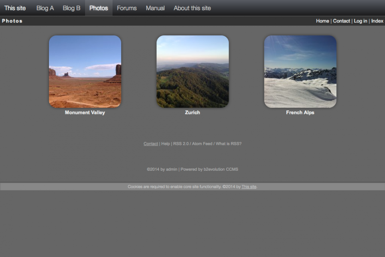The width and height of the screenshot is (385, 257).
Task: Open the Blog B section
Action: (x=71, y=8)
